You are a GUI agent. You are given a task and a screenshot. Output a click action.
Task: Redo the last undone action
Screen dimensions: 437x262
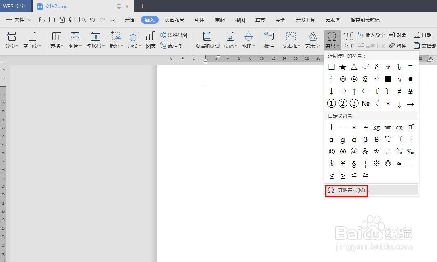102,20
